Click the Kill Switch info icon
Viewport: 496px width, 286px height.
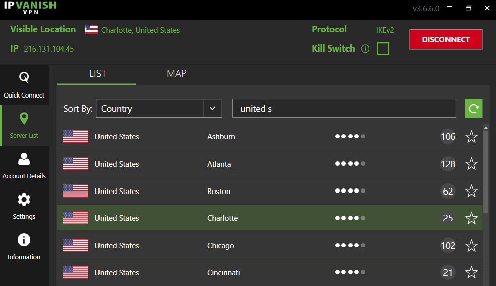pos(365,49)
